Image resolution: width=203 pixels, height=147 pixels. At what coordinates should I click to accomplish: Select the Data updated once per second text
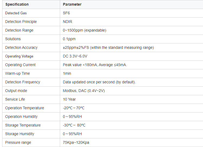point(89,82)
